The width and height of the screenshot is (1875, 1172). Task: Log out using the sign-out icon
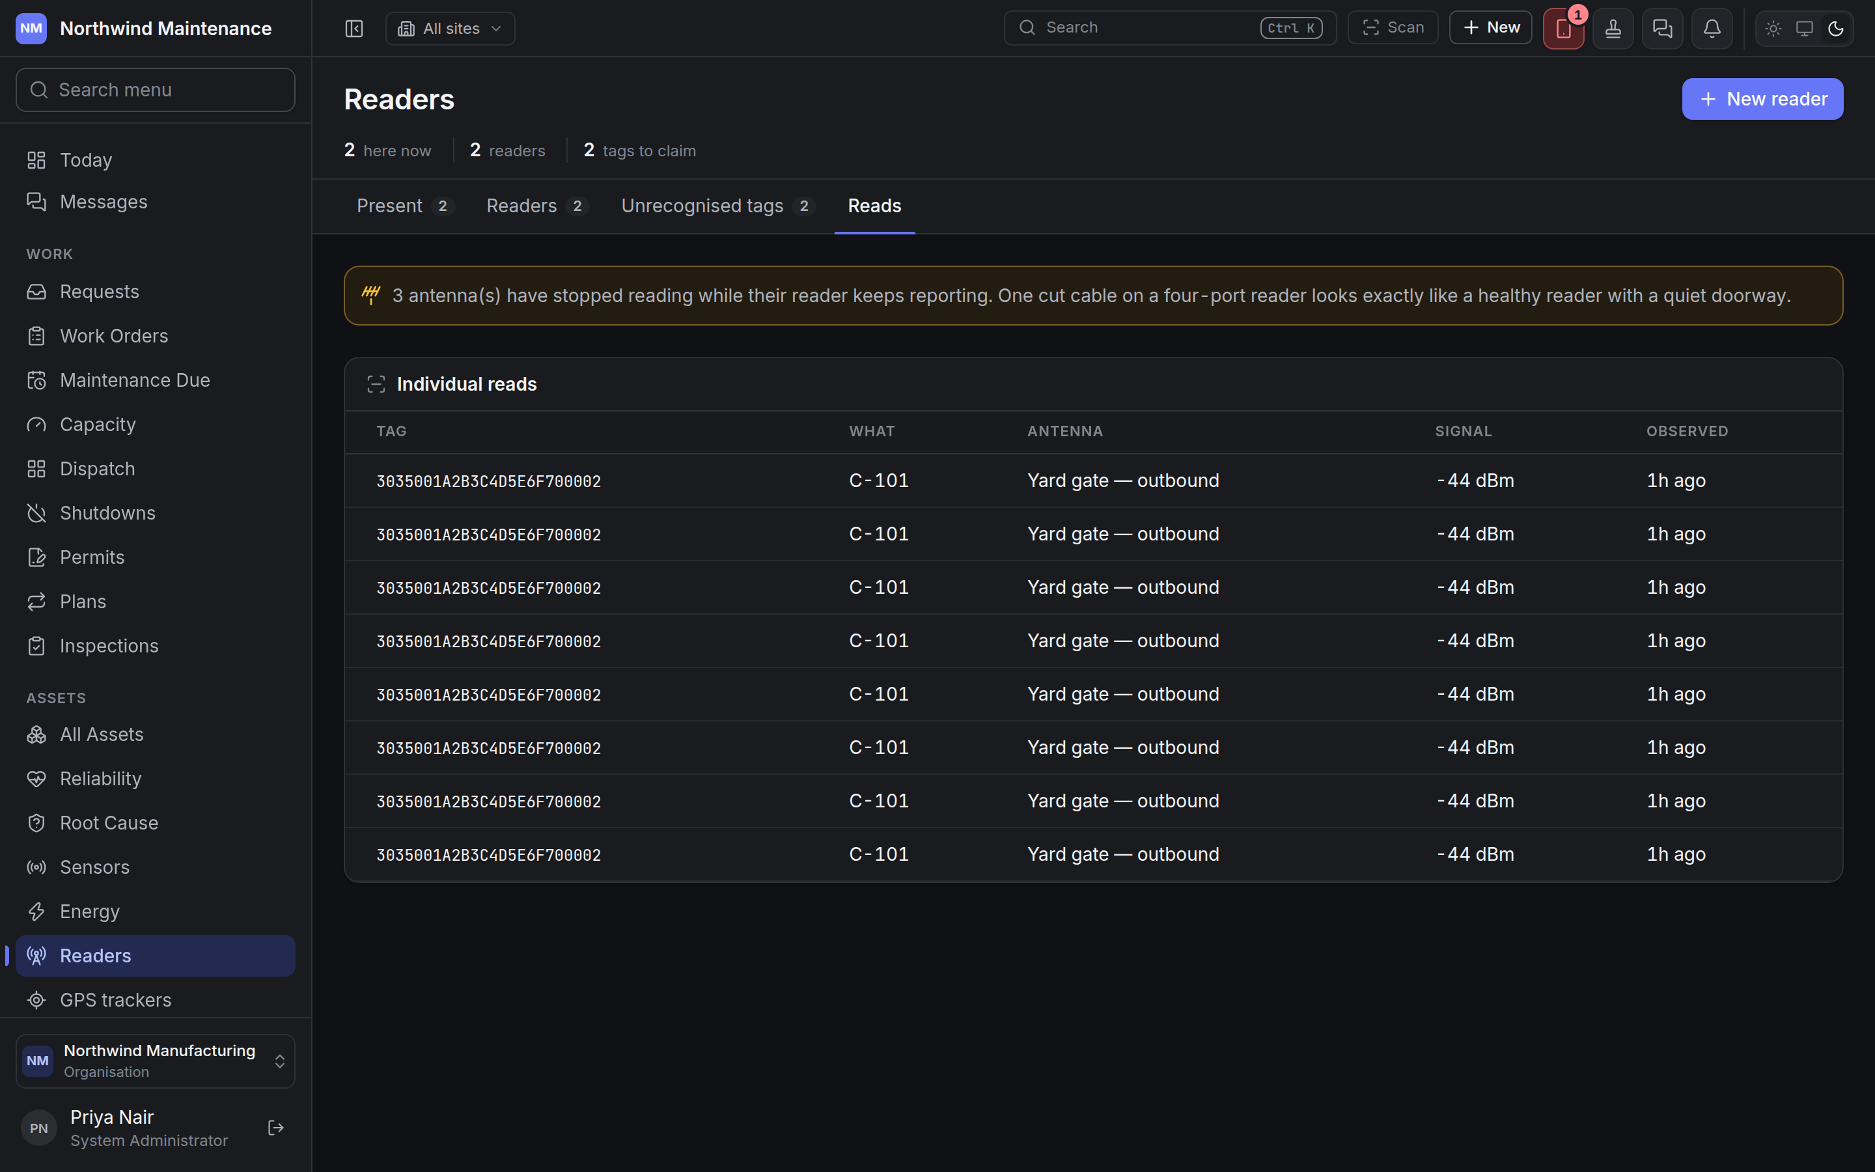(x=276, y=1128)
